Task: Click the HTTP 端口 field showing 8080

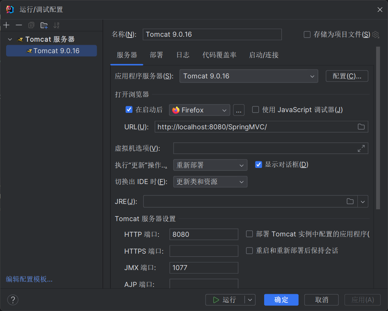Action: [x=204, y=234]
